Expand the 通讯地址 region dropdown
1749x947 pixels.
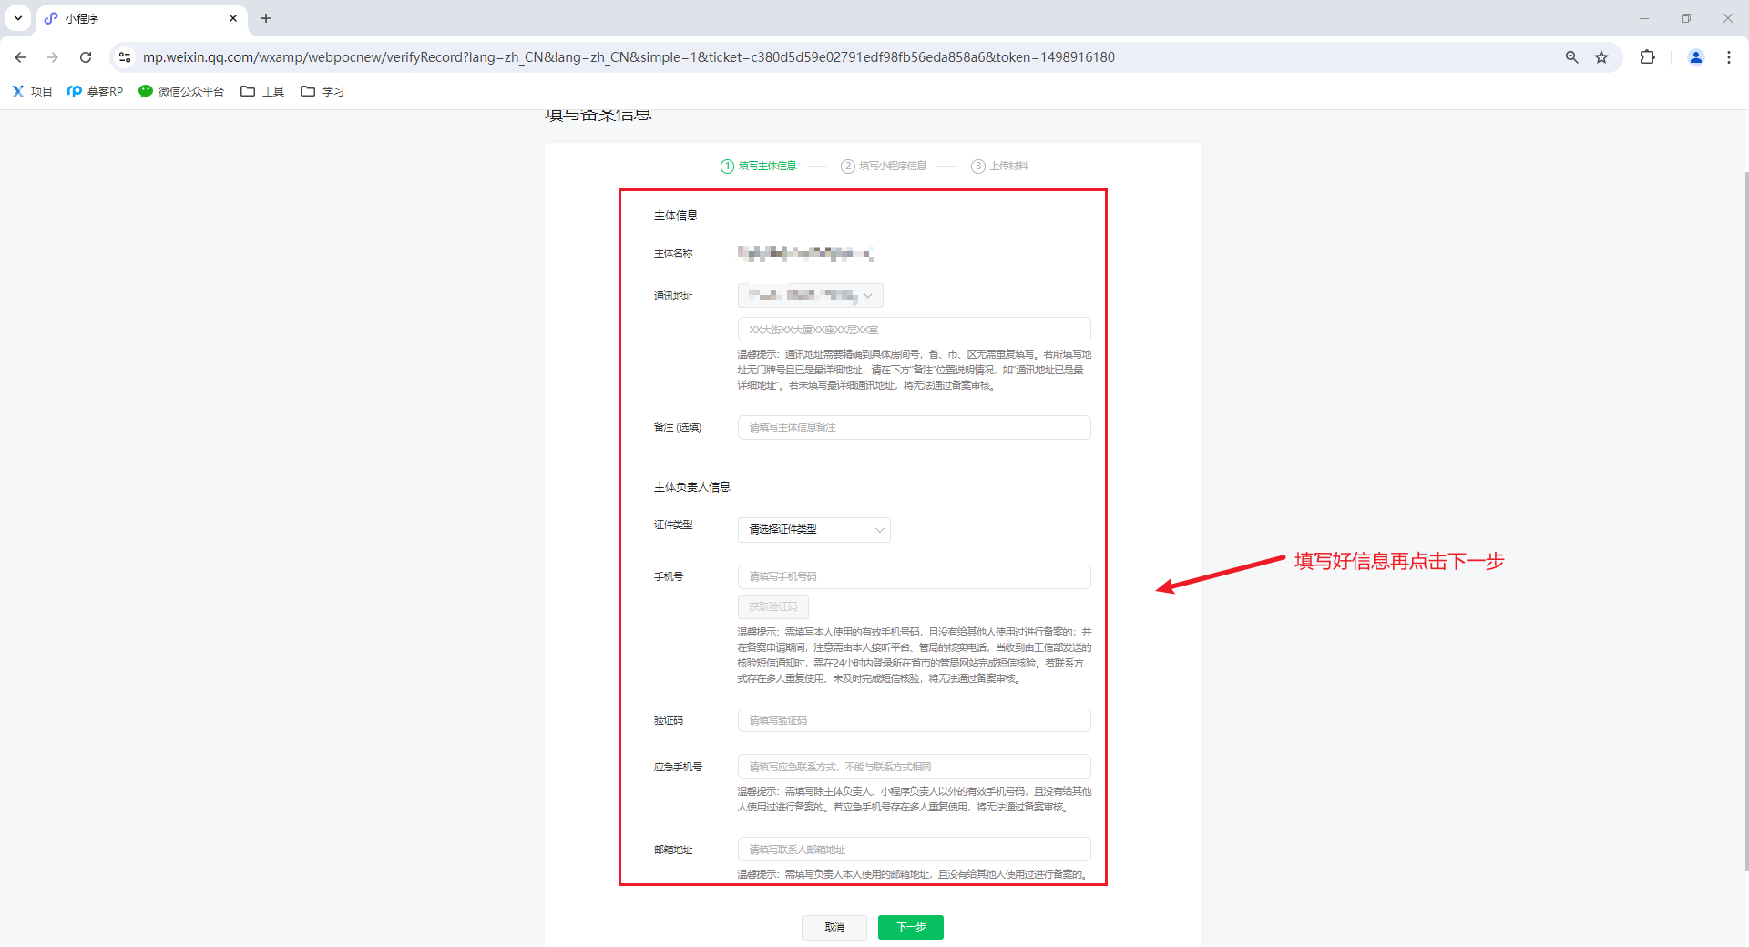click(810, 295)
